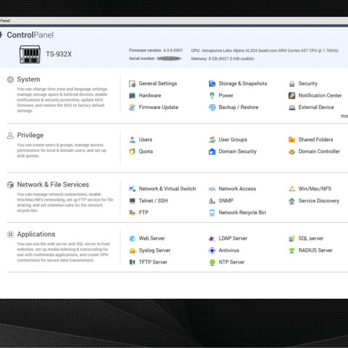The width and height of the screenshot is (348, 348).
Task: Open the Antivirus icon
Action: (x=212, y=250)
